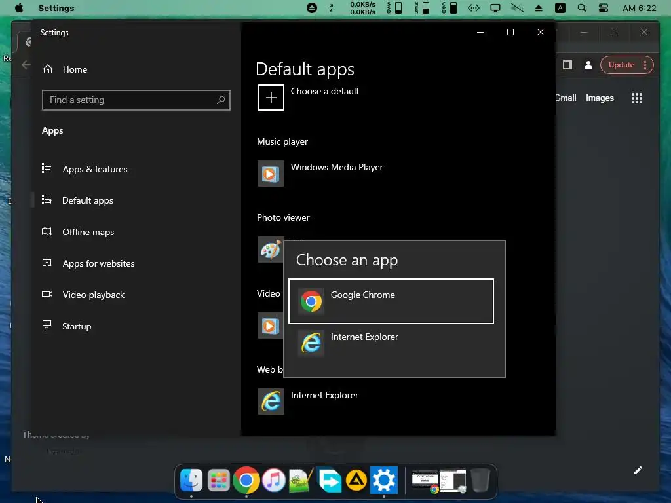
Task: Open Home in Settings sidebar
Action: pyautogui.click(x=137, y=69)
